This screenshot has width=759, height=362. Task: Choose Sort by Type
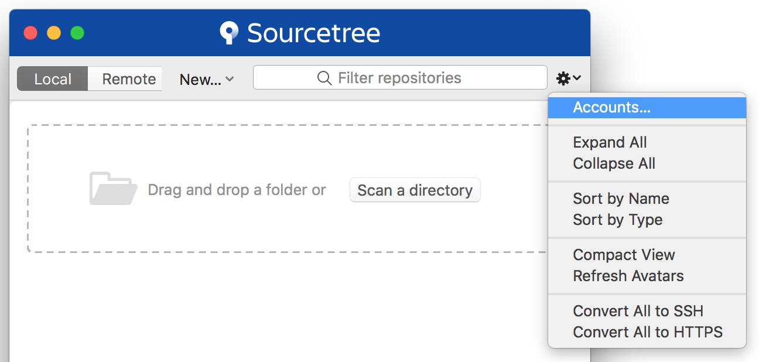click(x=647, y=220)
